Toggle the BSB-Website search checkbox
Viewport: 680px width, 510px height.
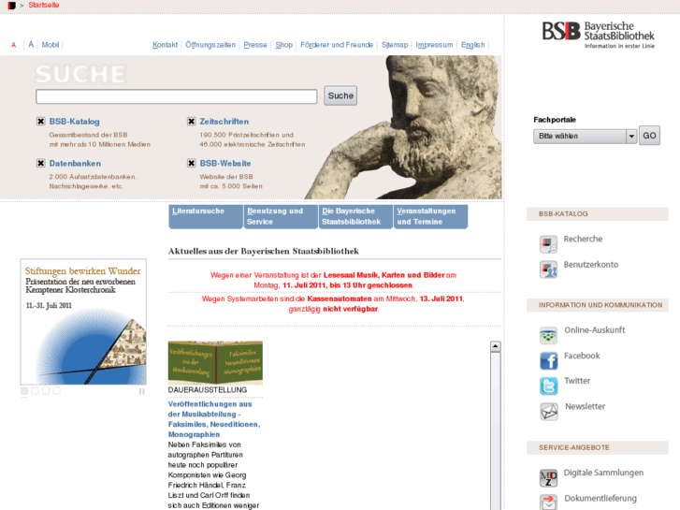[191, 163]
